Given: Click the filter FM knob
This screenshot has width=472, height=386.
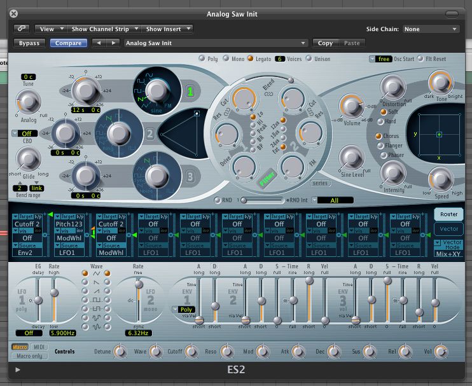Looking at the screenshot, I should (x=293, y=166).
